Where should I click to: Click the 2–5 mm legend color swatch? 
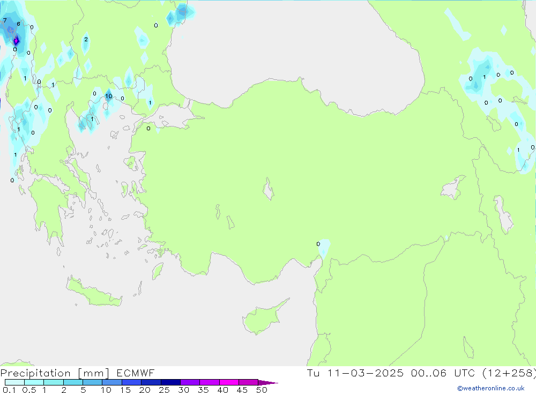pyautogui.click(x=73, y=382)
